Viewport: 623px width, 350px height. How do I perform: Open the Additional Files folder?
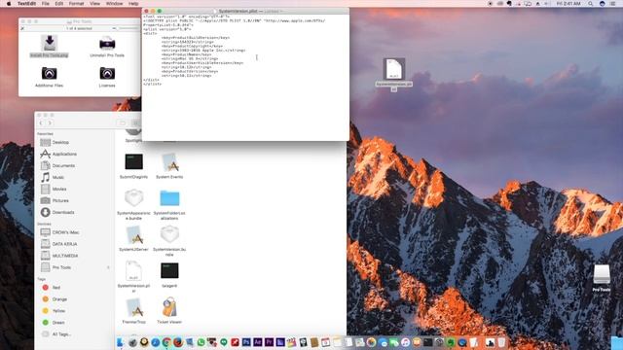pyautogui.click(x=50, y=73)
